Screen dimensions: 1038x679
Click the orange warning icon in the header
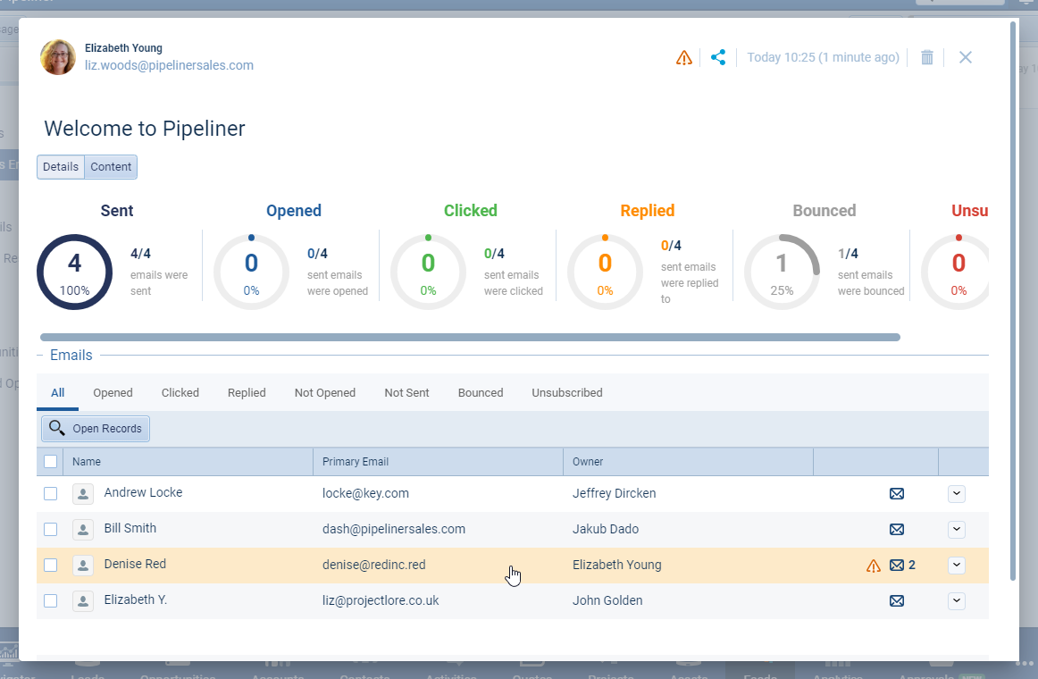pos(684,58)
